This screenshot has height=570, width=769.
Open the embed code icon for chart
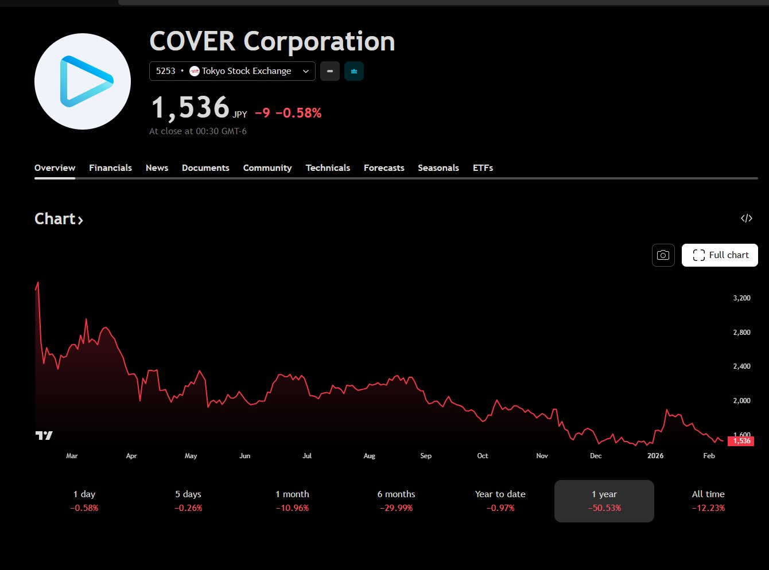[747, 218]
